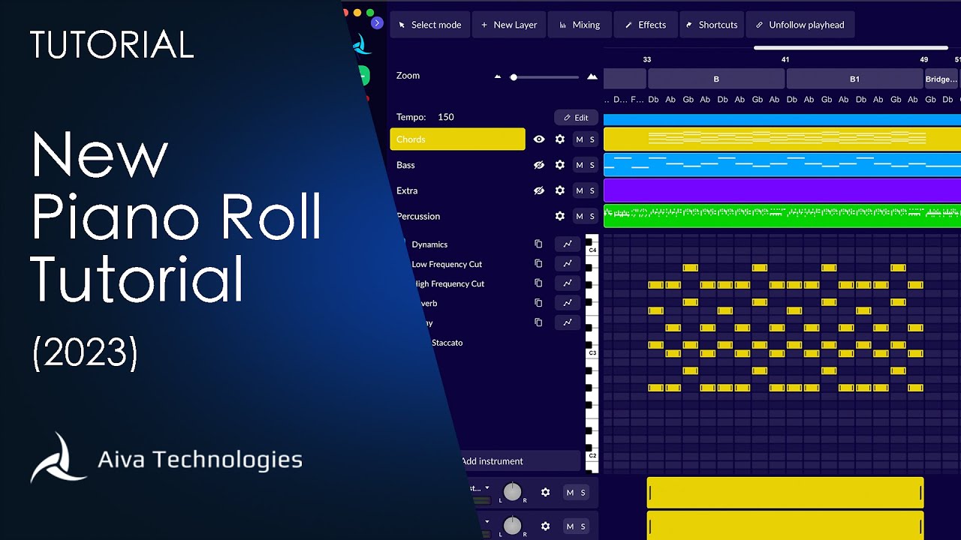Adjust pan knob of first instrument

pyautogui.click(x=512, y=492)
